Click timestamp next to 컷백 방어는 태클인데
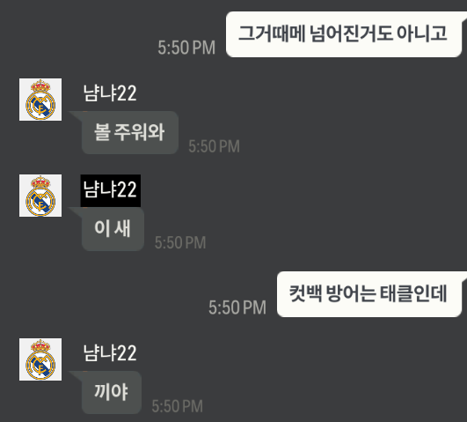 [237, 307]
